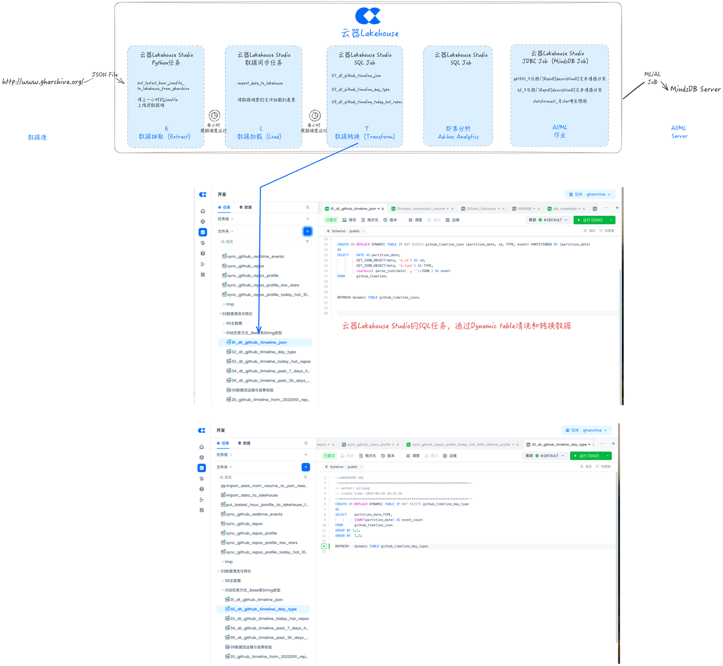Click 调度 schedule icon in lower toolbar
The height and width of the screenshot is (666, 723).
click(x=413, y=456)
